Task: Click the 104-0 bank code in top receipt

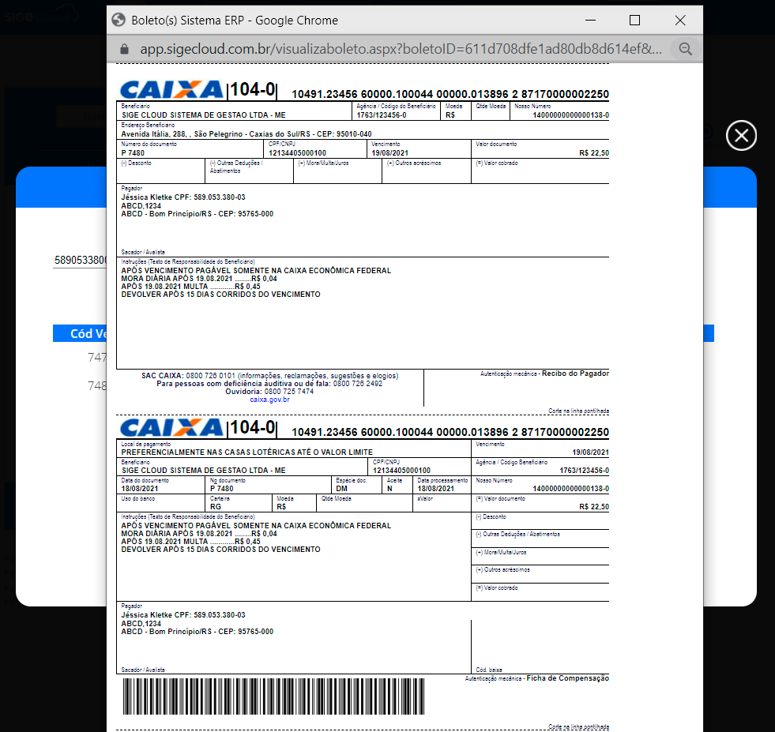Action: 253,90
